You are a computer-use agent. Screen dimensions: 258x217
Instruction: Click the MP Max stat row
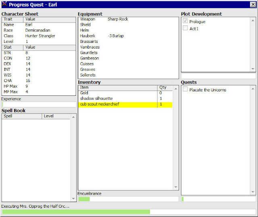pos(39,92)
